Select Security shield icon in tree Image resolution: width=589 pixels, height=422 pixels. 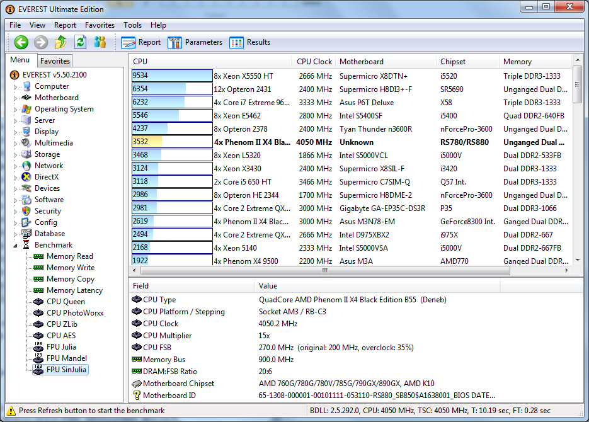(26, 211)
